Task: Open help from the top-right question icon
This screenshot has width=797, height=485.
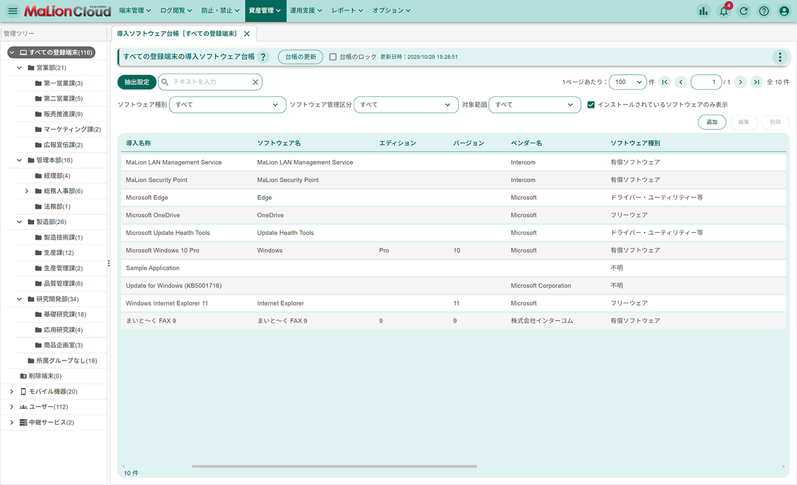Action: tap(764, 11)
